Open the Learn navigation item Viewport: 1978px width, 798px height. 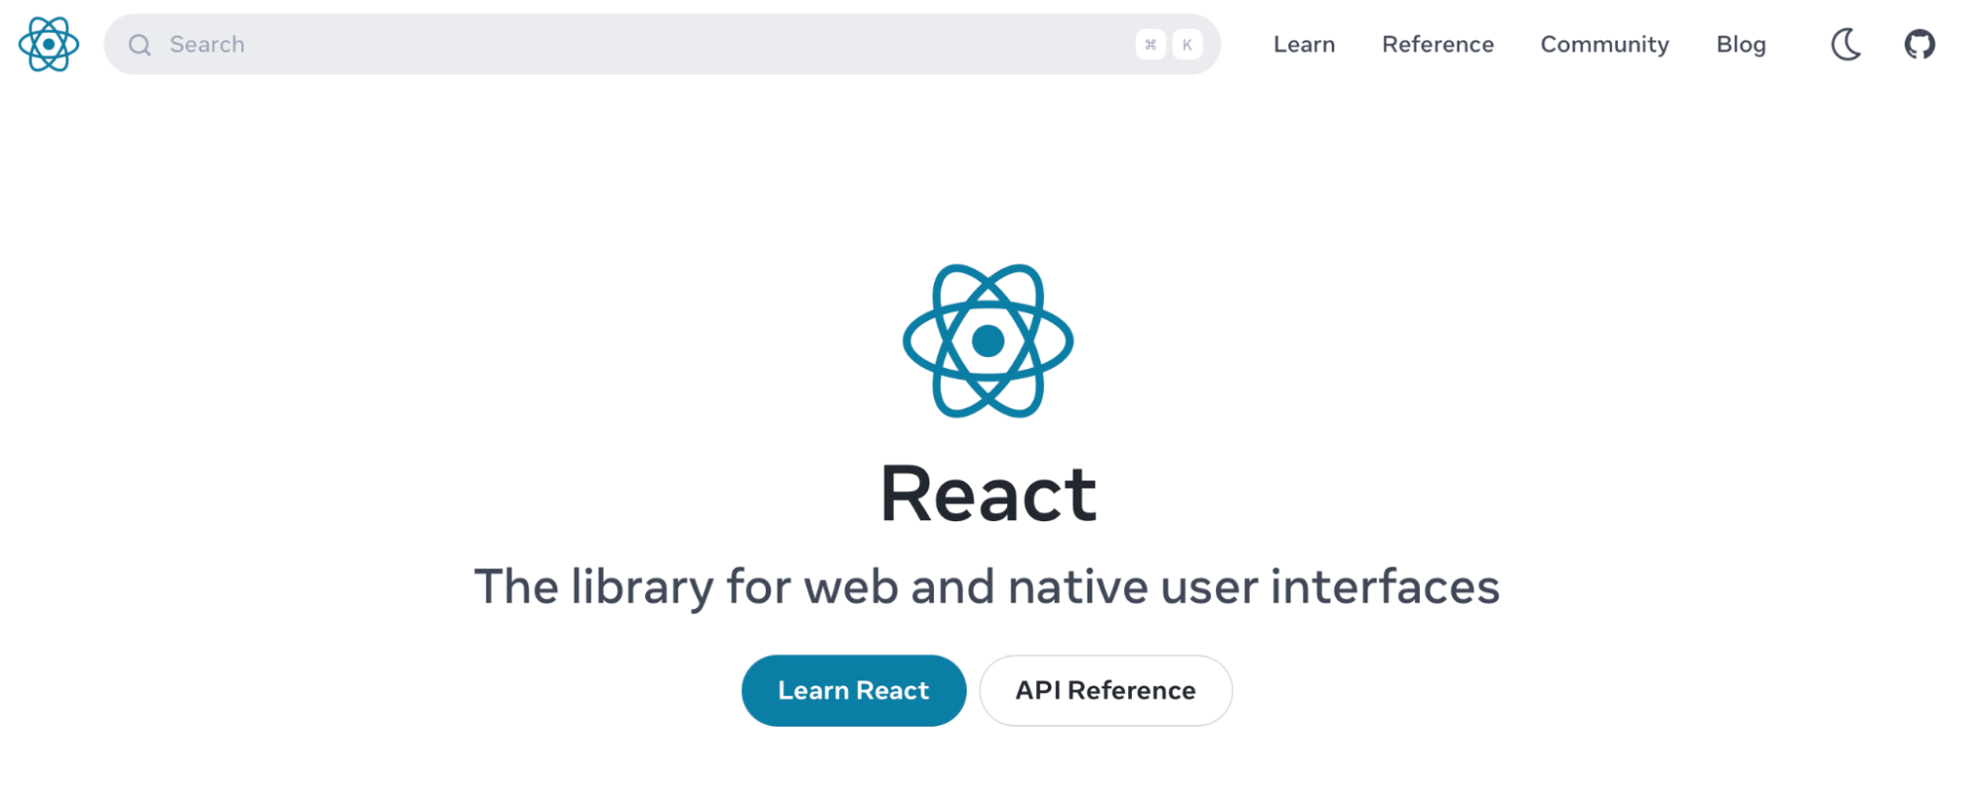(x=1304, y=44)
